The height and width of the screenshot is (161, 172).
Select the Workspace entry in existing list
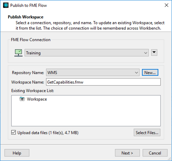click(37, 99)
